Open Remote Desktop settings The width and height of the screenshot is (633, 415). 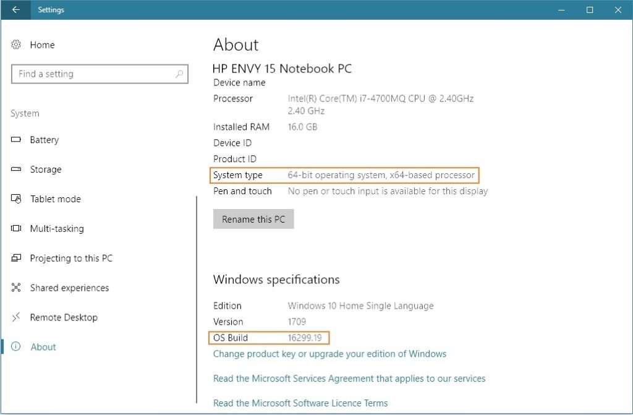point(64,318)
